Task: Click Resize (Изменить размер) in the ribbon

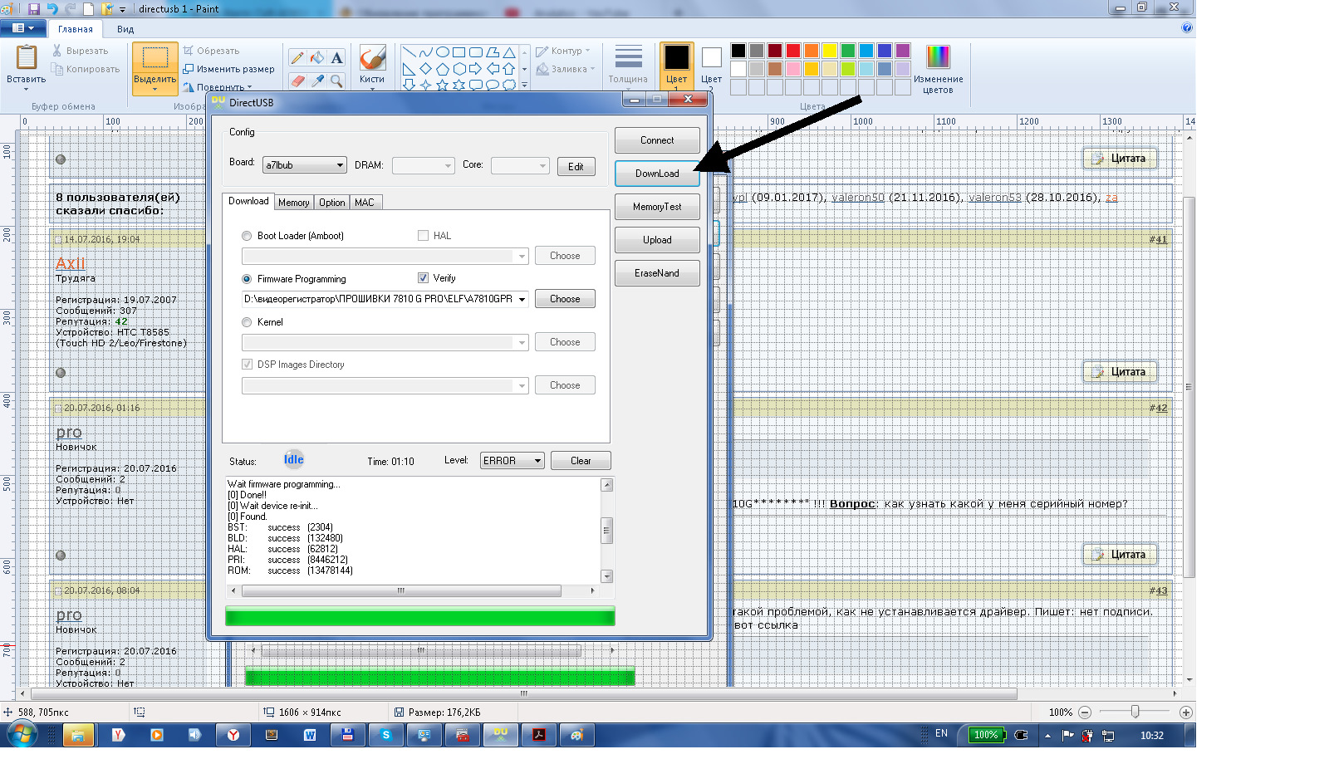Action: 228,69
